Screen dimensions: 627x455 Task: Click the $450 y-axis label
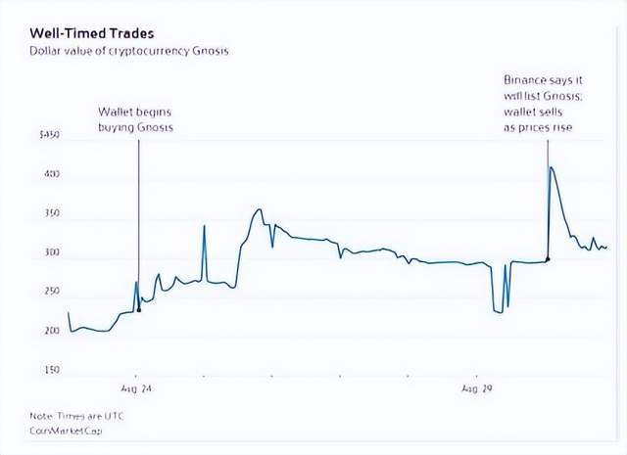48,135
